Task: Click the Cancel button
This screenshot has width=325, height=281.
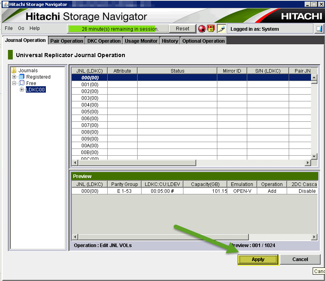Action: click(x=300, y=259)
